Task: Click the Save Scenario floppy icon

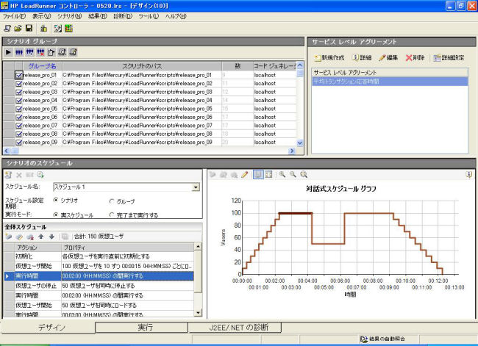Action: pyautogui.click(x=29, y=29)
